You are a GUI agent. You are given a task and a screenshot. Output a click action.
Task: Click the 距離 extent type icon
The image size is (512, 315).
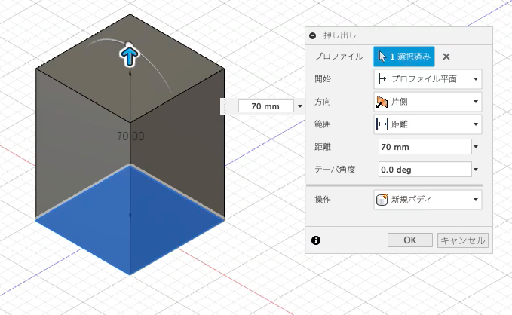(x=382, y=124)
